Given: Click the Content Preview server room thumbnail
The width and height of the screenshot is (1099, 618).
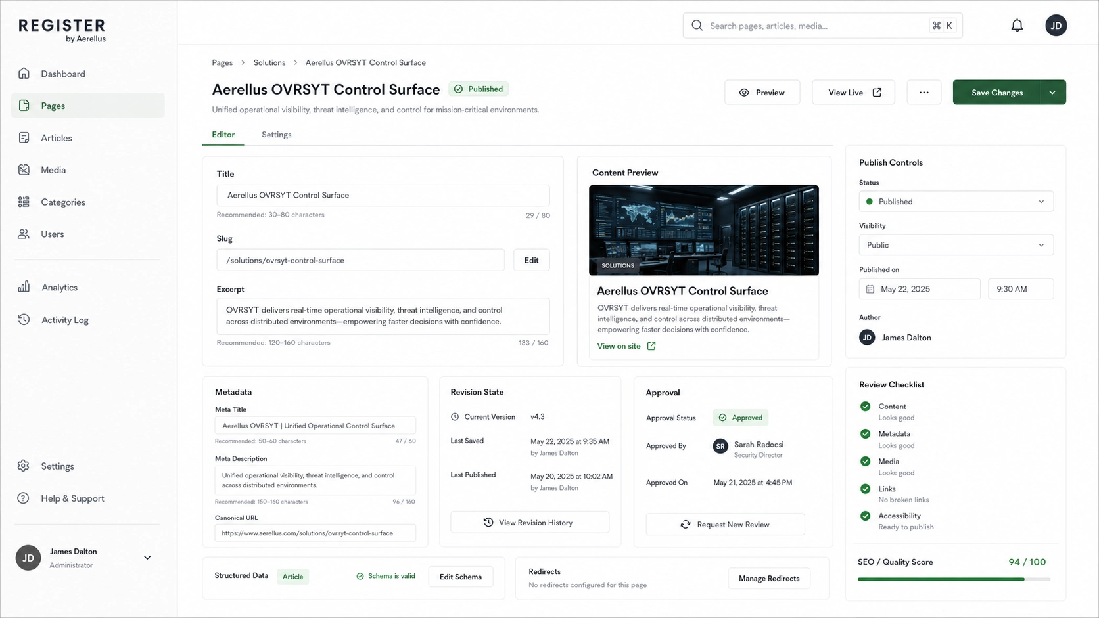Looking at the screenshot, I should [704, 230].
